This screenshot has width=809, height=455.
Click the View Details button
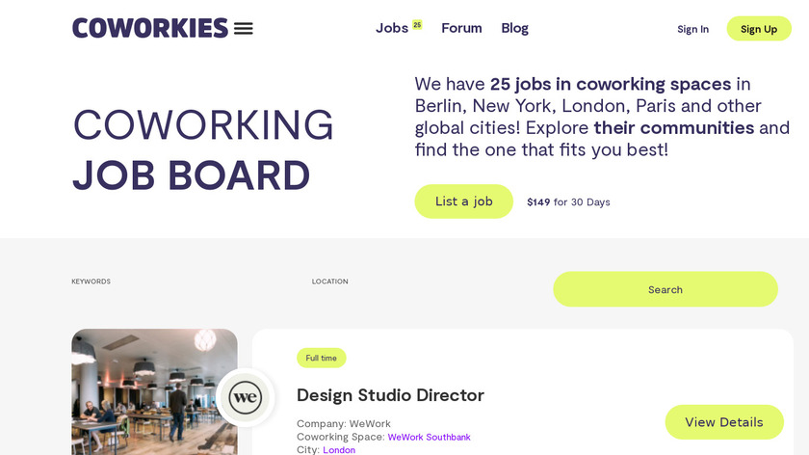point(723,422)
